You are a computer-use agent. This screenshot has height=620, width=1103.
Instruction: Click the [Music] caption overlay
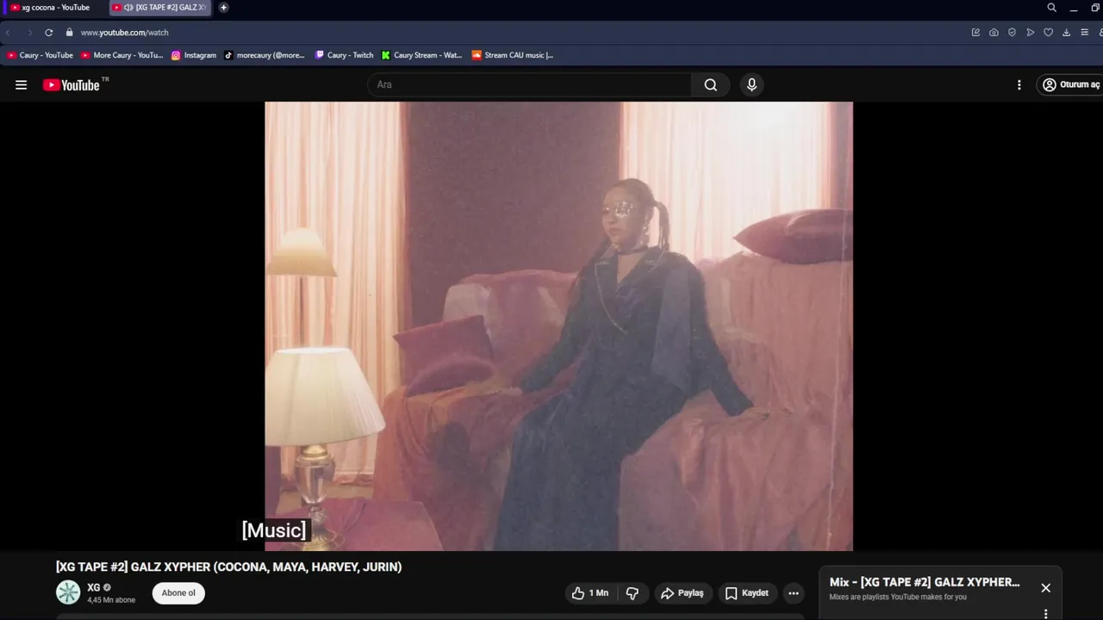274,530
